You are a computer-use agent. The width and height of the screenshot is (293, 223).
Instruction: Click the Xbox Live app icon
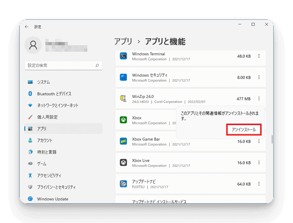[x=123, y=163]
